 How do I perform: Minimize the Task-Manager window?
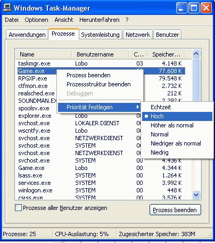coord(181,8)
